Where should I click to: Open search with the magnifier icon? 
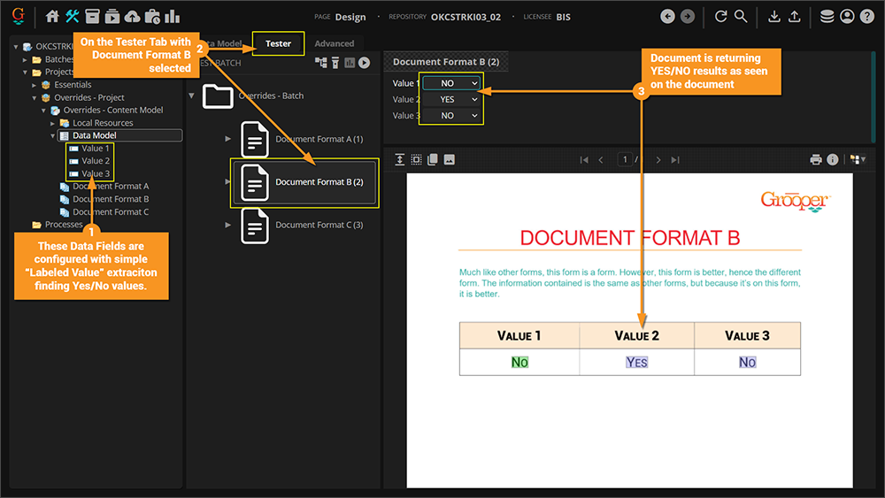click(741, 16)
